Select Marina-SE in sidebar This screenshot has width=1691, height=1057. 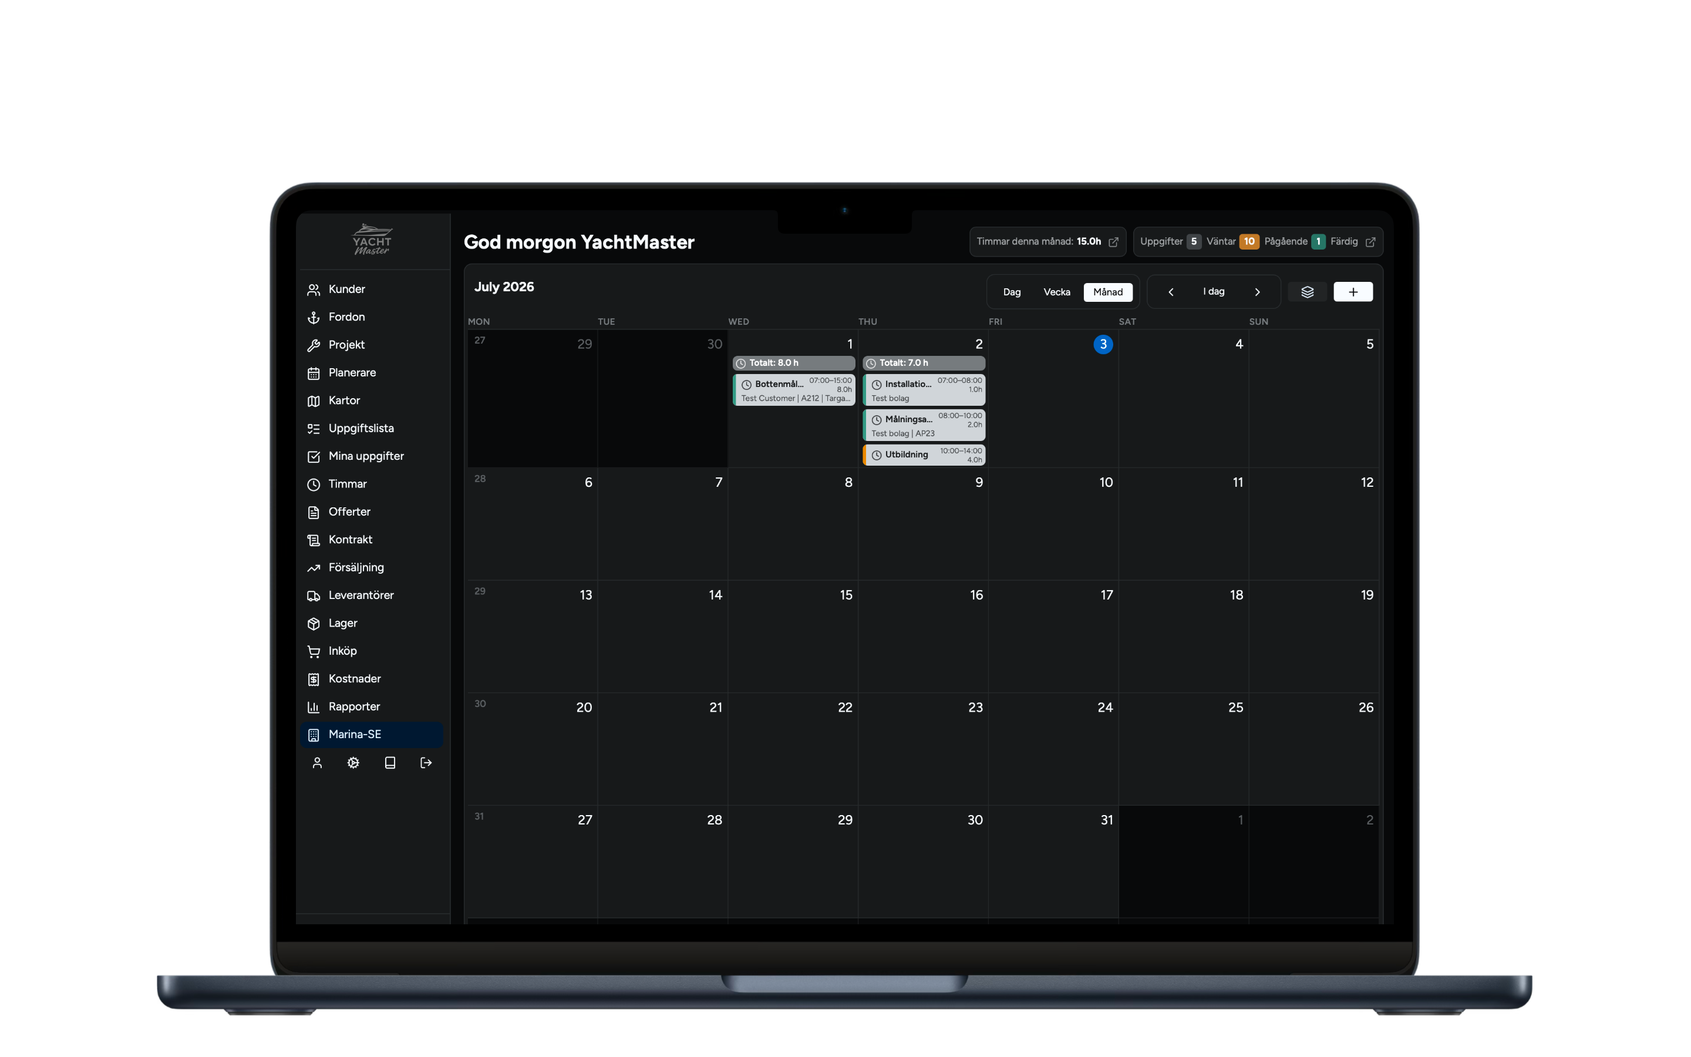pos(371,734)
